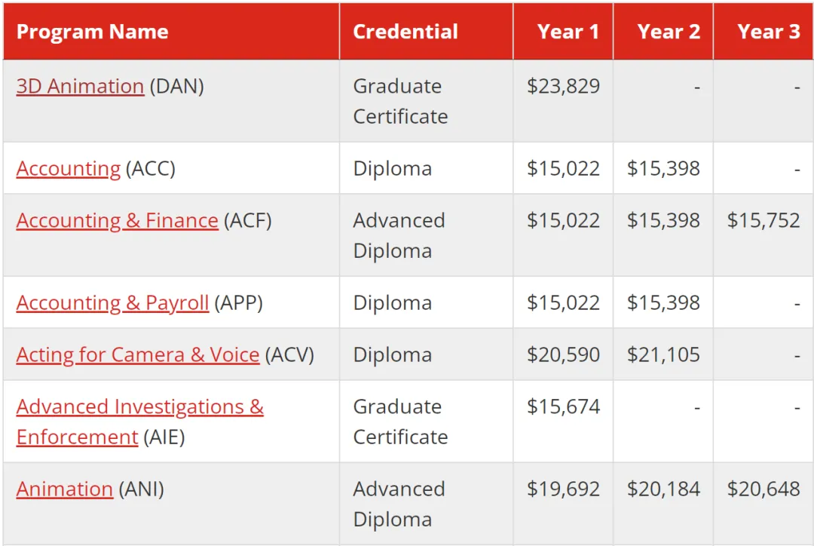This screenshot has width=814, height=546.
Task: Select the $20,648 Year 3 fee cell
Action: (x=764, y=489)
